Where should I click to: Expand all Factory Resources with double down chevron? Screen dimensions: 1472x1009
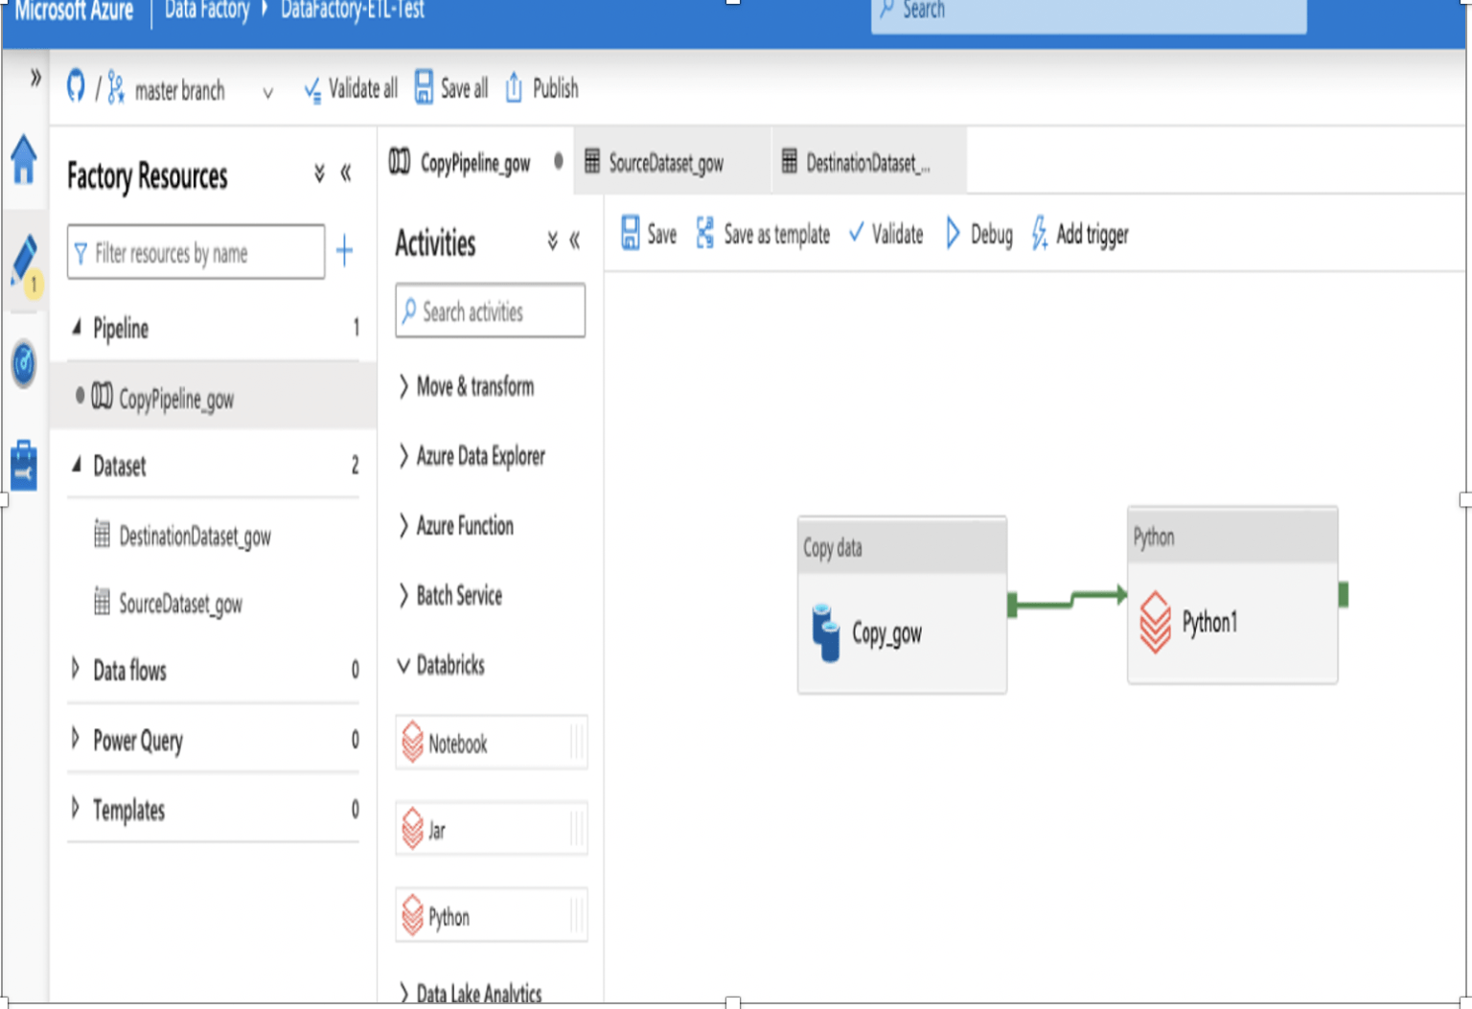tap(319, 173)
